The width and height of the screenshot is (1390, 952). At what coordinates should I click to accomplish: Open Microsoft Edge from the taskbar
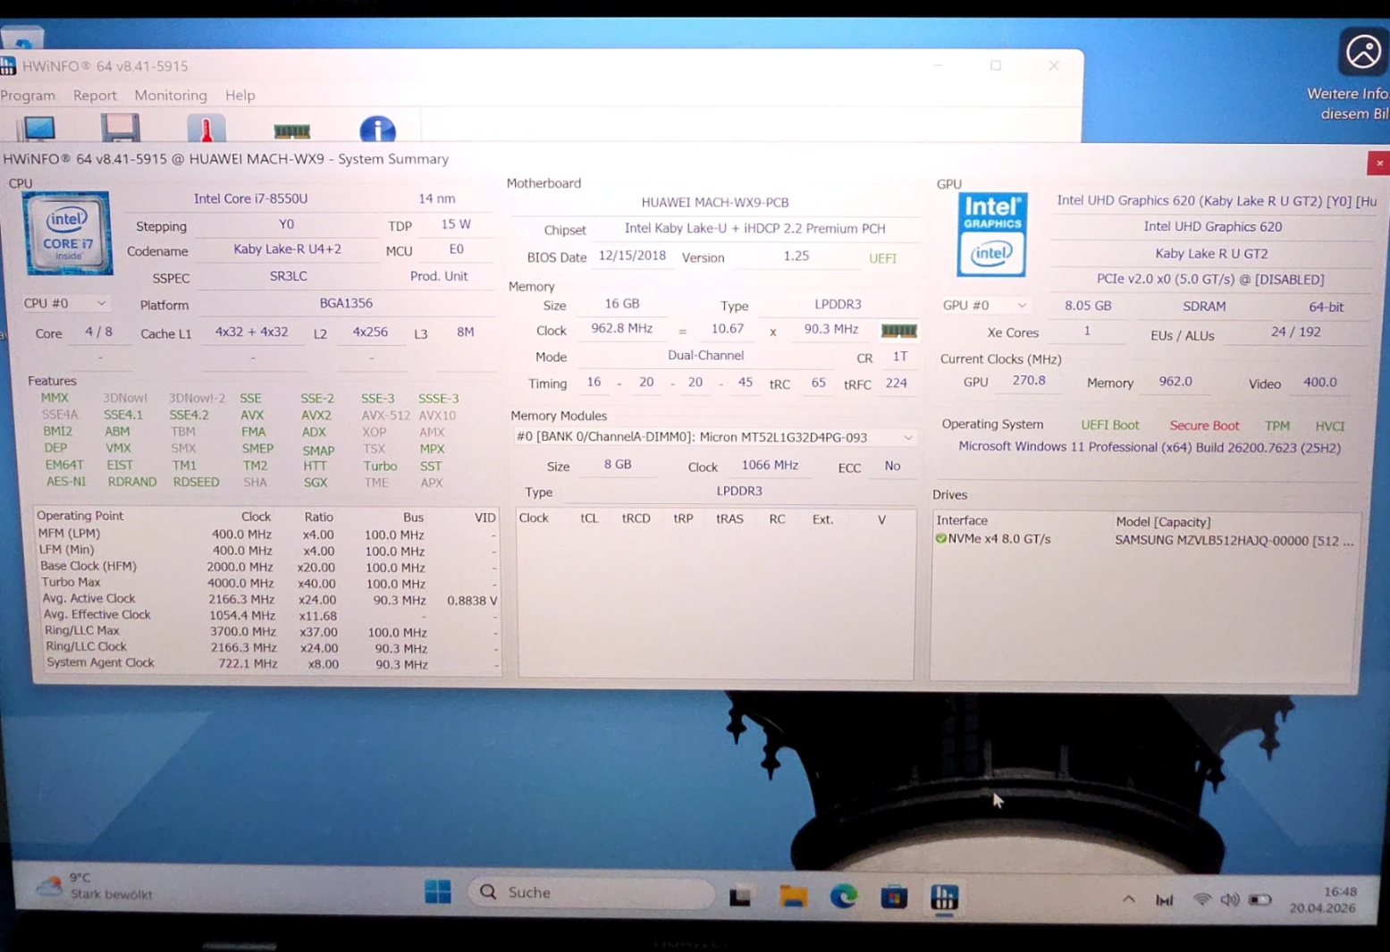coord(843,896)
